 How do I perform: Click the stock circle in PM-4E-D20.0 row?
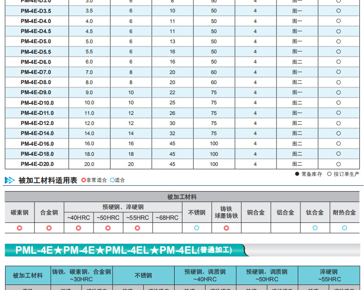339,164
